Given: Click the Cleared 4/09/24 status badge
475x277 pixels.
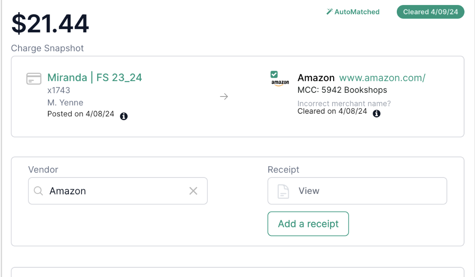Looking at the screenshot, I should (430, 12).
